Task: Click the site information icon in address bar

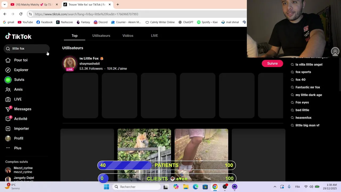Action: (30, 14)
